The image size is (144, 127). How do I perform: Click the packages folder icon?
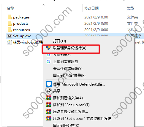coord(10,17)
